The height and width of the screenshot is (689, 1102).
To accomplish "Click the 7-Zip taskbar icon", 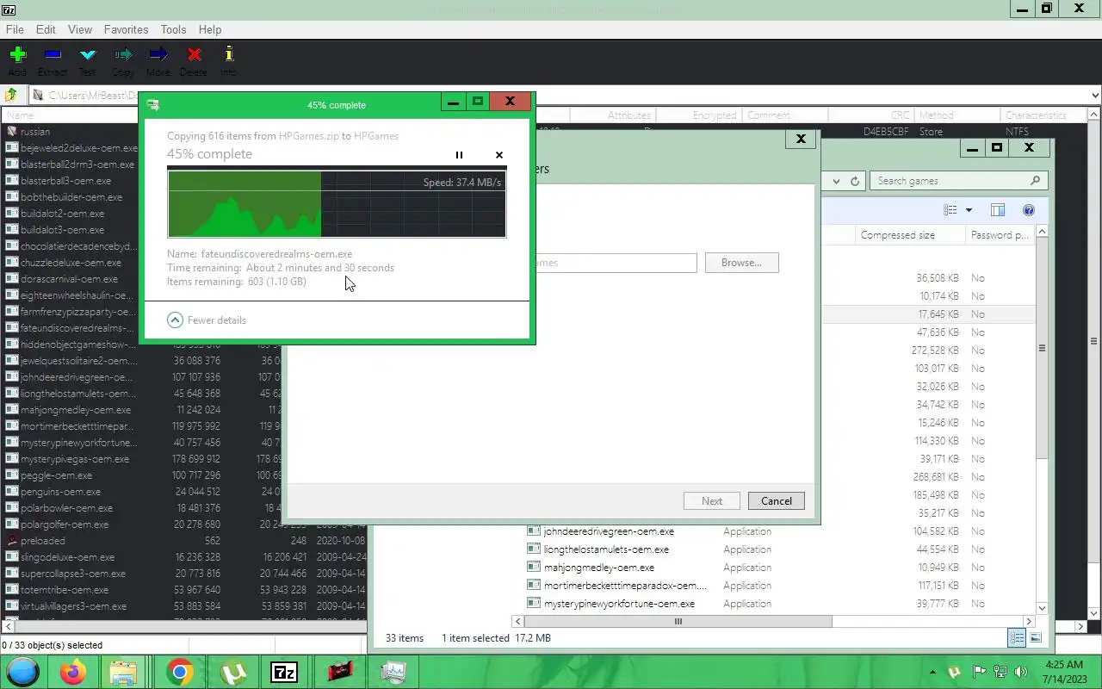I will click(x=284, y=672).
